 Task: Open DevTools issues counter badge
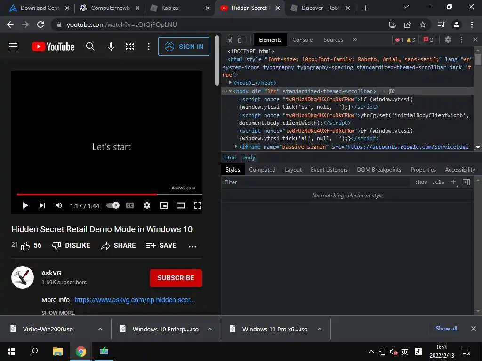click(x=428, y=39)
